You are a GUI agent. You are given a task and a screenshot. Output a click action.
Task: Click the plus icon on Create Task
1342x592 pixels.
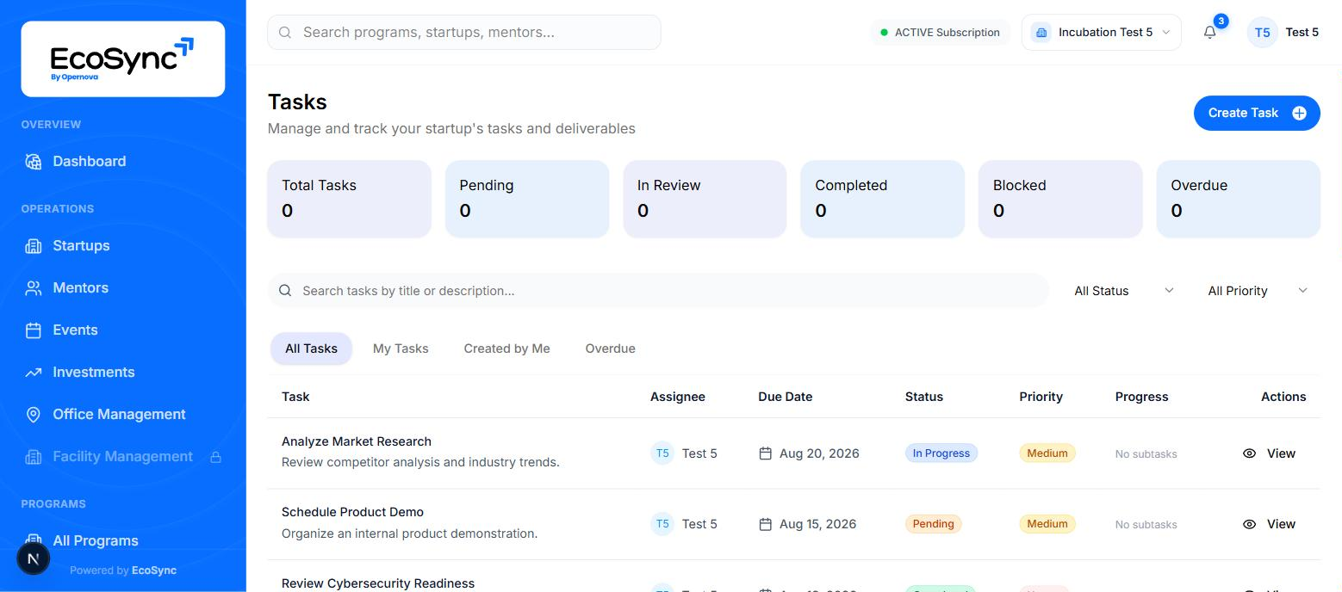1299,113
